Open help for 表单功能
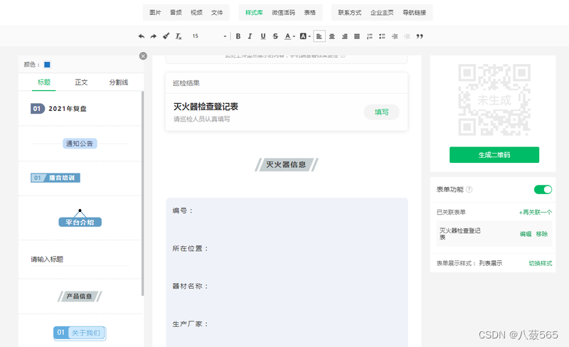 click(x=469, y=189)
